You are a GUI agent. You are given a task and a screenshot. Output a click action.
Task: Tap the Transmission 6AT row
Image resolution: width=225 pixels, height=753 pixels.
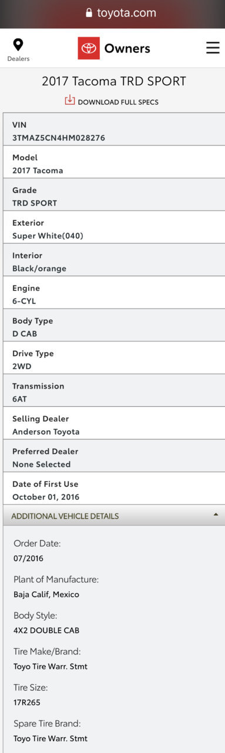coord(114,390)
